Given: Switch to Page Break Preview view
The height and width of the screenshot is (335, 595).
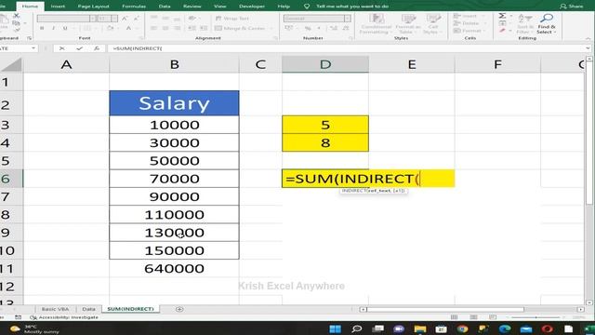Looking at the screenshot, I should point(493,317).
